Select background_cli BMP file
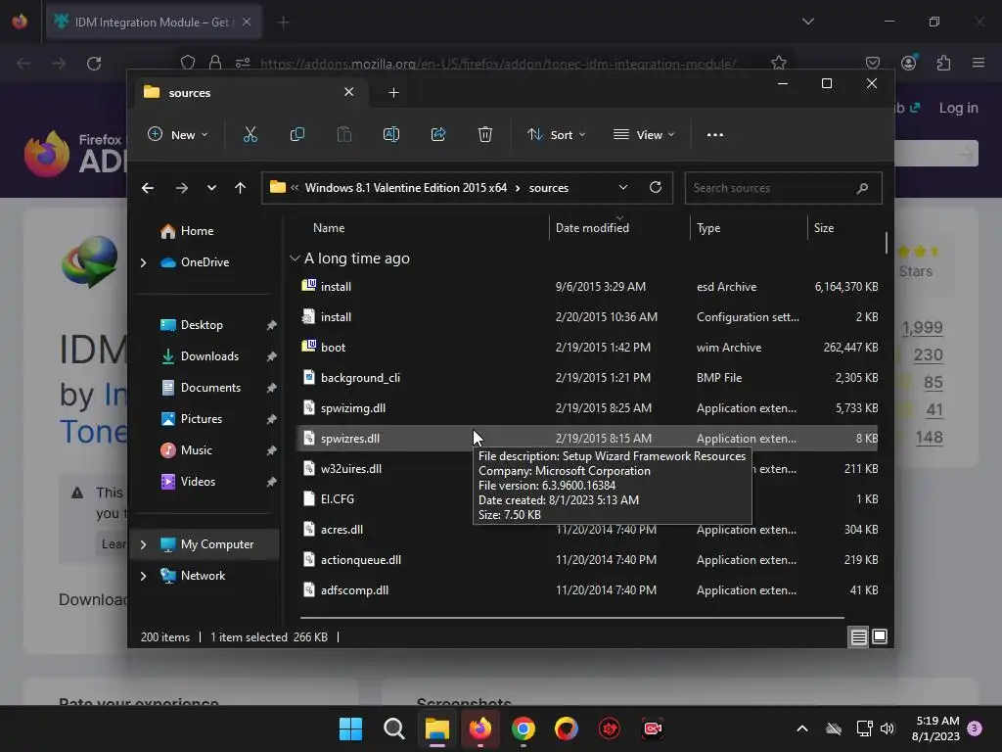Viewport: 1002px width, 752px height. click(x=588, y=378)
